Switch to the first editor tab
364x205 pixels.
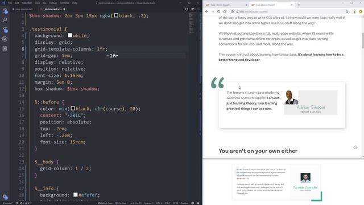24,9
